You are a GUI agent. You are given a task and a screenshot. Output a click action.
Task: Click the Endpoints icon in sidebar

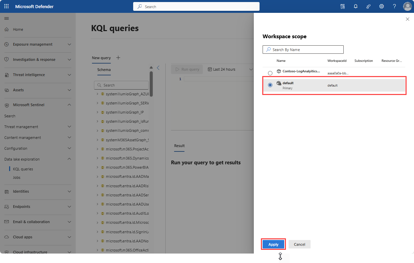[x=6, y=207]
